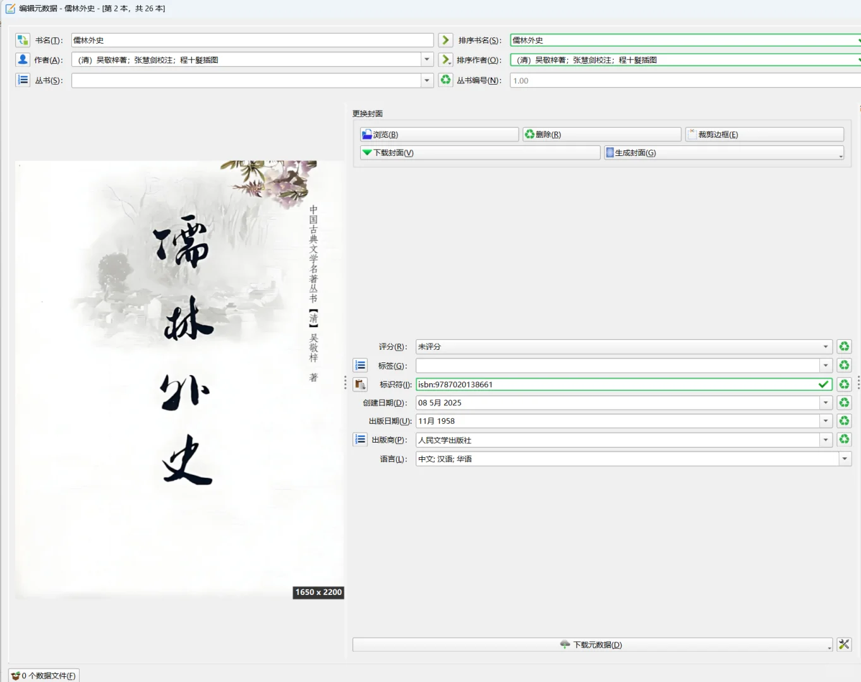
Task: Click into the 书名 title field
Action: [252, 40]
